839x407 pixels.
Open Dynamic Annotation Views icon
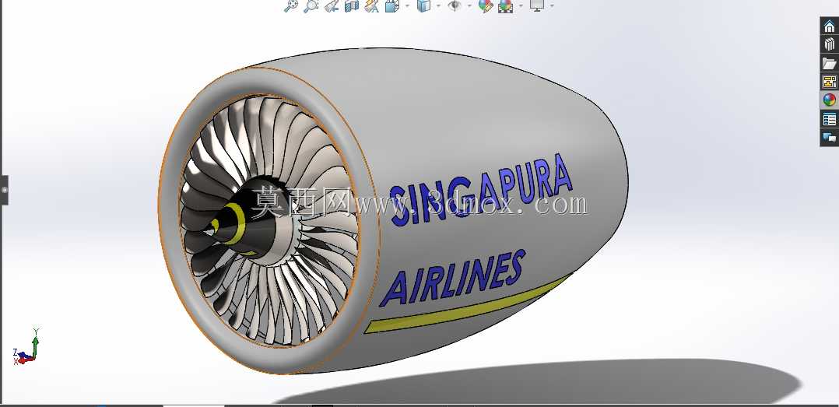(x=372, y=6)
